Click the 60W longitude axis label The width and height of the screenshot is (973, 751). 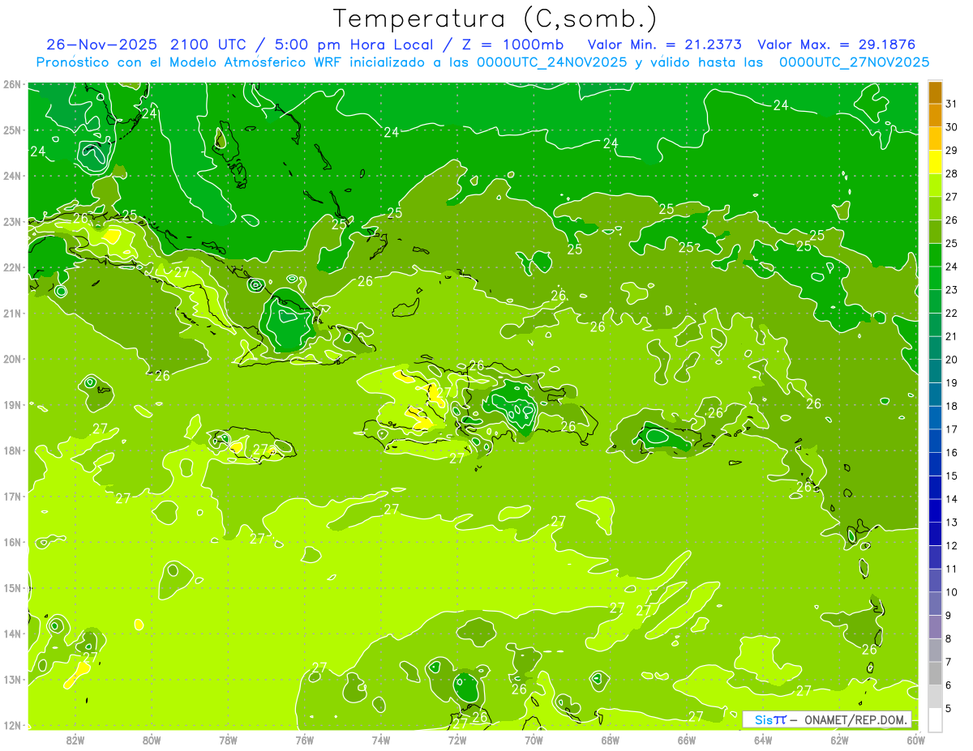916,740
